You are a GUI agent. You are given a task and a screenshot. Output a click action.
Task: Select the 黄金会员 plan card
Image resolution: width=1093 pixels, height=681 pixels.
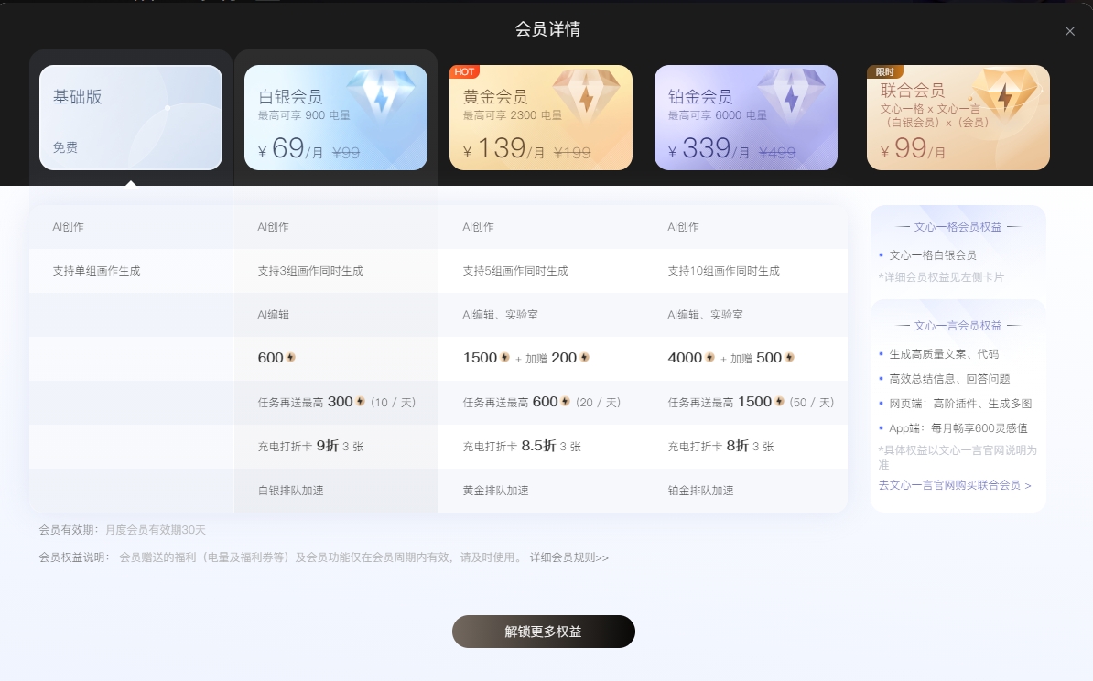pyautogui.click(x=540, y=117)
